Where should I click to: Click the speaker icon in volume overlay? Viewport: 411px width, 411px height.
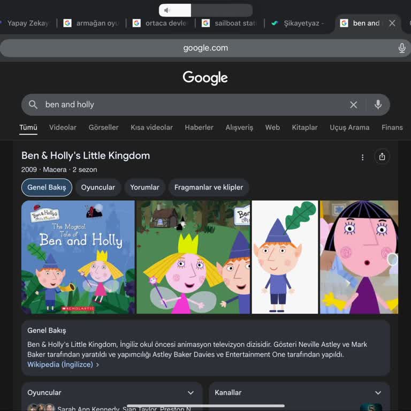[x=167, y=10]
